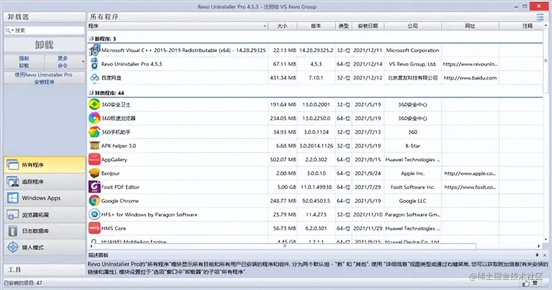Click the Bonjour package icon
Screen dimensions: 552x290
click(94, 173)
